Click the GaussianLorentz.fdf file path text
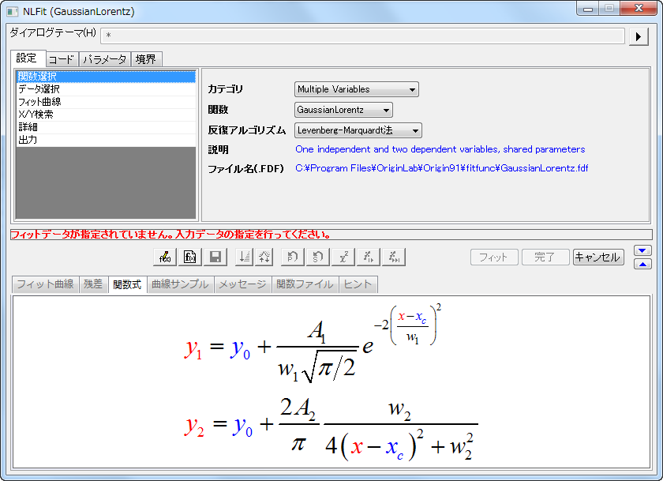Viewport: 663px width, 481px height. (441, 168)
